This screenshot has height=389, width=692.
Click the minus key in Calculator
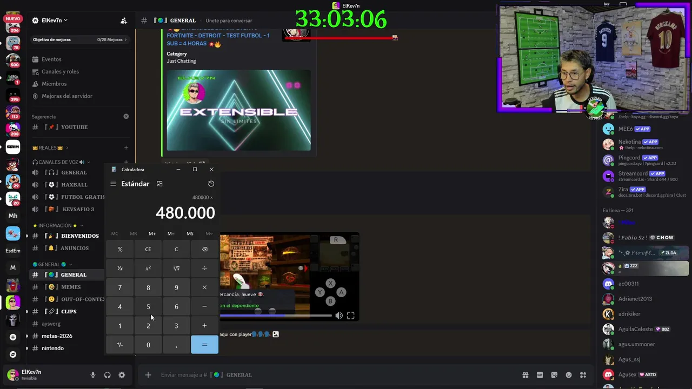click(x=204, y=306)
